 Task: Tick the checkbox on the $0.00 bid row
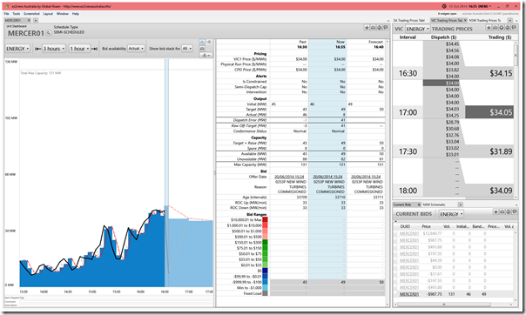coord(396,267)
